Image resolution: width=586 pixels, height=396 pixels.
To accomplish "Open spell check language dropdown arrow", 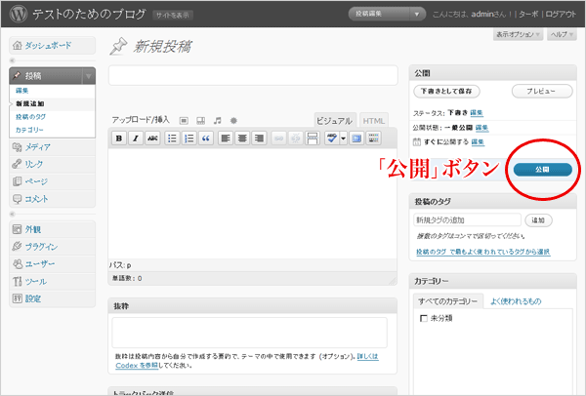I will pos(343,139).
